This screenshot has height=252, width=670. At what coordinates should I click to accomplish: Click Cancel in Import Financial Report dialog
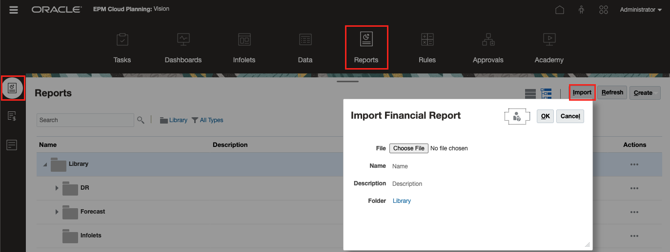pyautogui.click(x=570, y=116)
